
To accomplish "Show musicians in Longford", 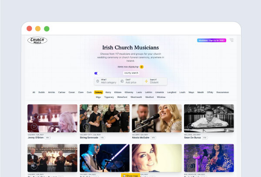I will click(x=172, y=92).
